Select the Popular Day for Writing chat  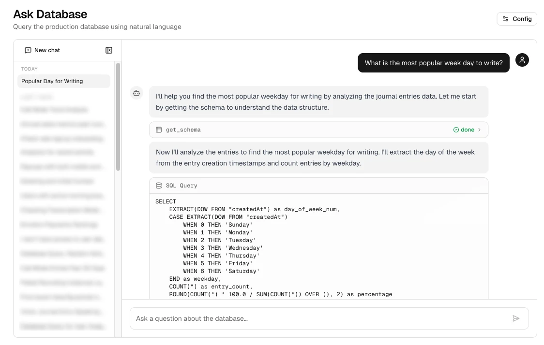(64, 81)
